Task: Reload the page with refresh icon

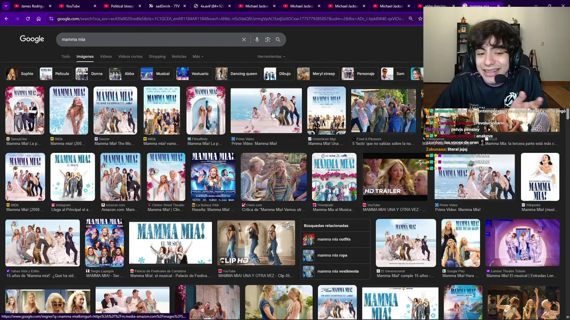Action: 28,19
